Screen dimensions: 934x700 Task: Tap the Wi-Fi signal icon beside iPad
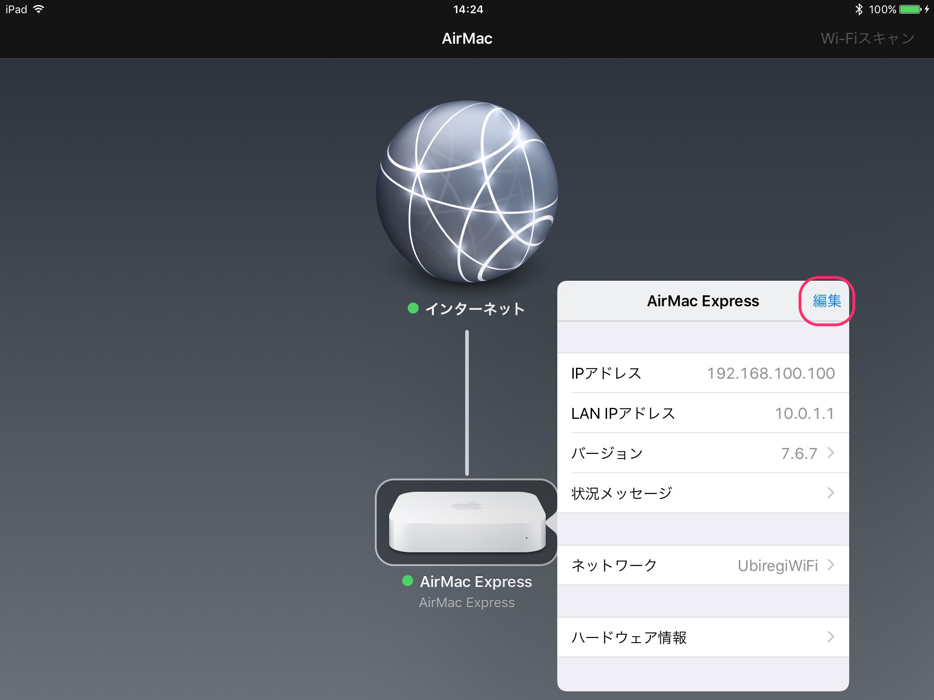(x=39, y=9)
